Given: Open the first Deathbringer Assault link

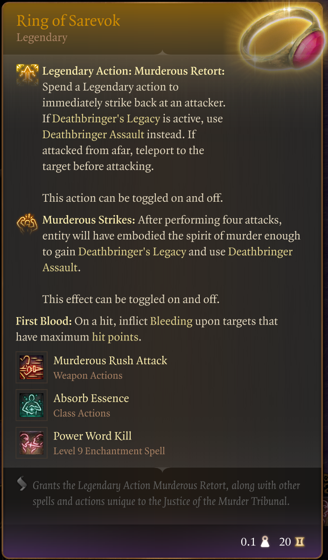Looking at the screenshot, I should click(93, 135).
